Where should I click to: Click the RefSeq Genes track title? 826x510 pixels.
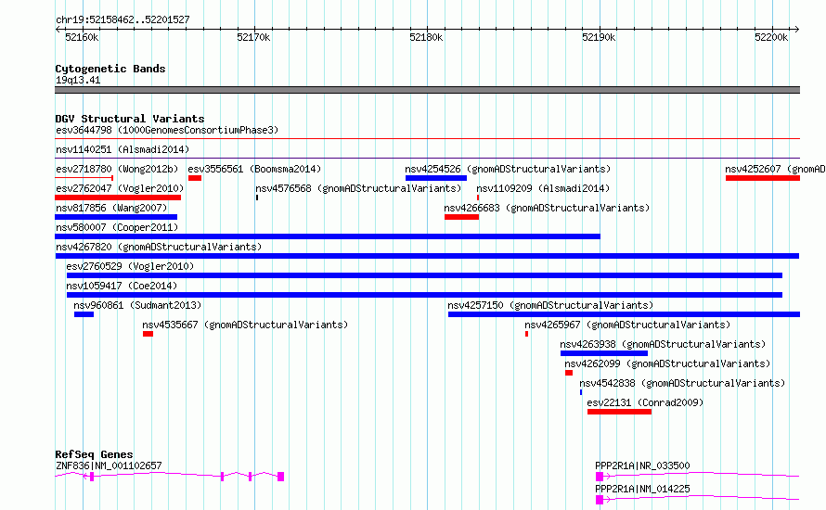[94, 454]
